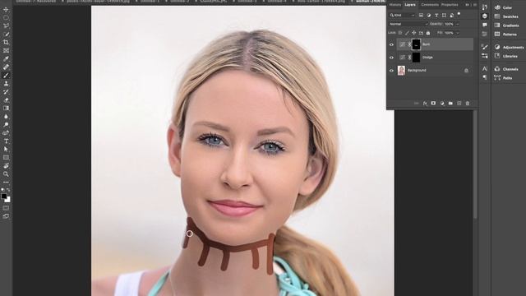The image size is (526, 296).
Task: Open the Edit Toolbar three-dots button
Action: click(x=6, y=183)
